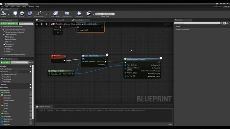This screenshot has width=230, height=129.
Task: Collapse the Mesh (Inherited) tree node
Action: coord(3,35)
